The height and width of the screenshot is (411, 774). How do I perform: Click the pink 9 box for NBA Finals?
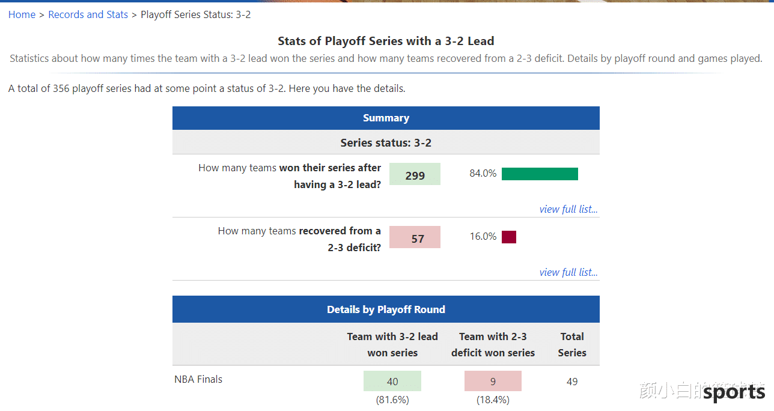click(x=493, y=382)
